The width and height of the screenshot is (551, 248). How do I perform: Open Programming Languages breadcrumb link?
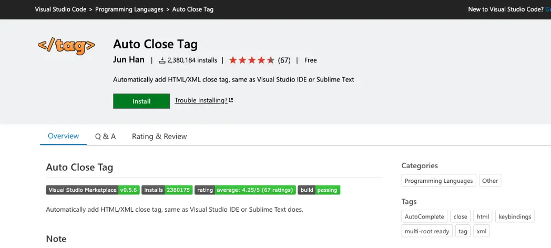point(129,9)
